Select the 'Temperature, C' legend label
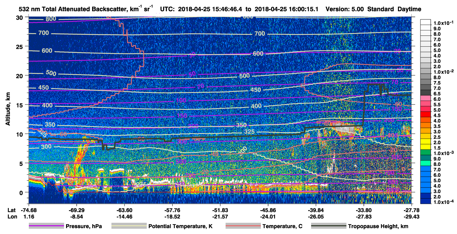457x234 pixels. [x=282, y=226]
